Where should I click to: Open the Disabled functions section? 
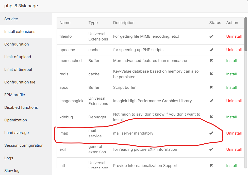point(21,107)
